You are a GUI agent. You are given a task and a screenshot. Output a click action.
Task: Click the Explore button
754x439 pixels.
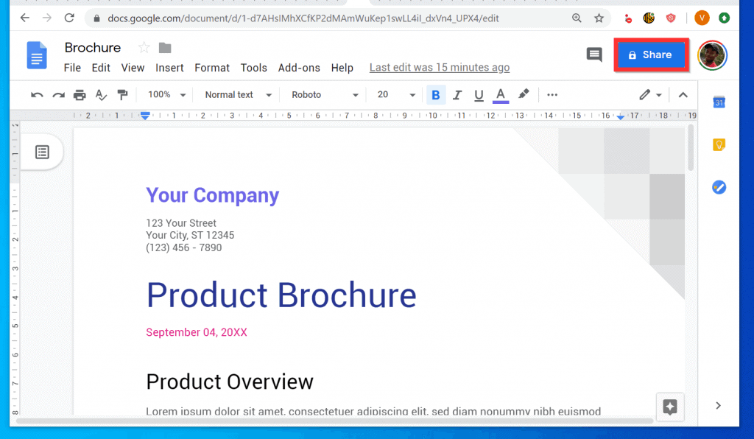click(x=670, y=407)
